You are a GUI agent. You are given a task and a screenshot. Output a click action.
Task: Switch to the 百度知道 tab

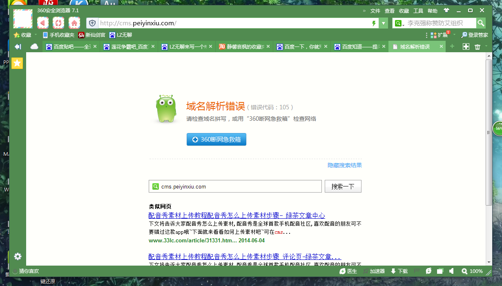pos(359,47)
